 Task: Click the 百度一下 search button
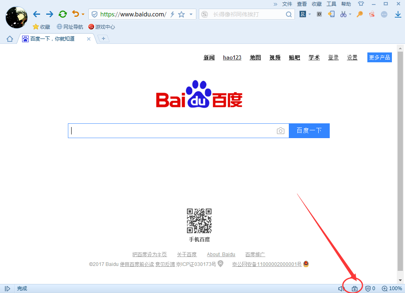coord(309,131)
